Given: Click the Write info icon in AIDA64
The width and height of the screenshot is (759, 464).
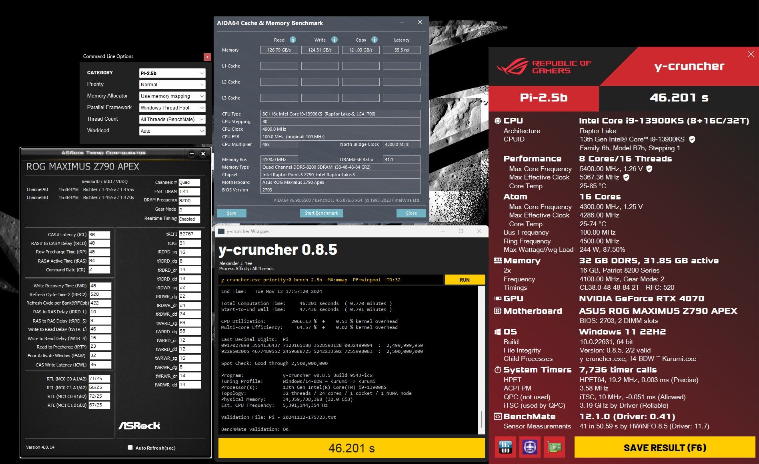Looking at the screenshot, I should coord(334,40).
